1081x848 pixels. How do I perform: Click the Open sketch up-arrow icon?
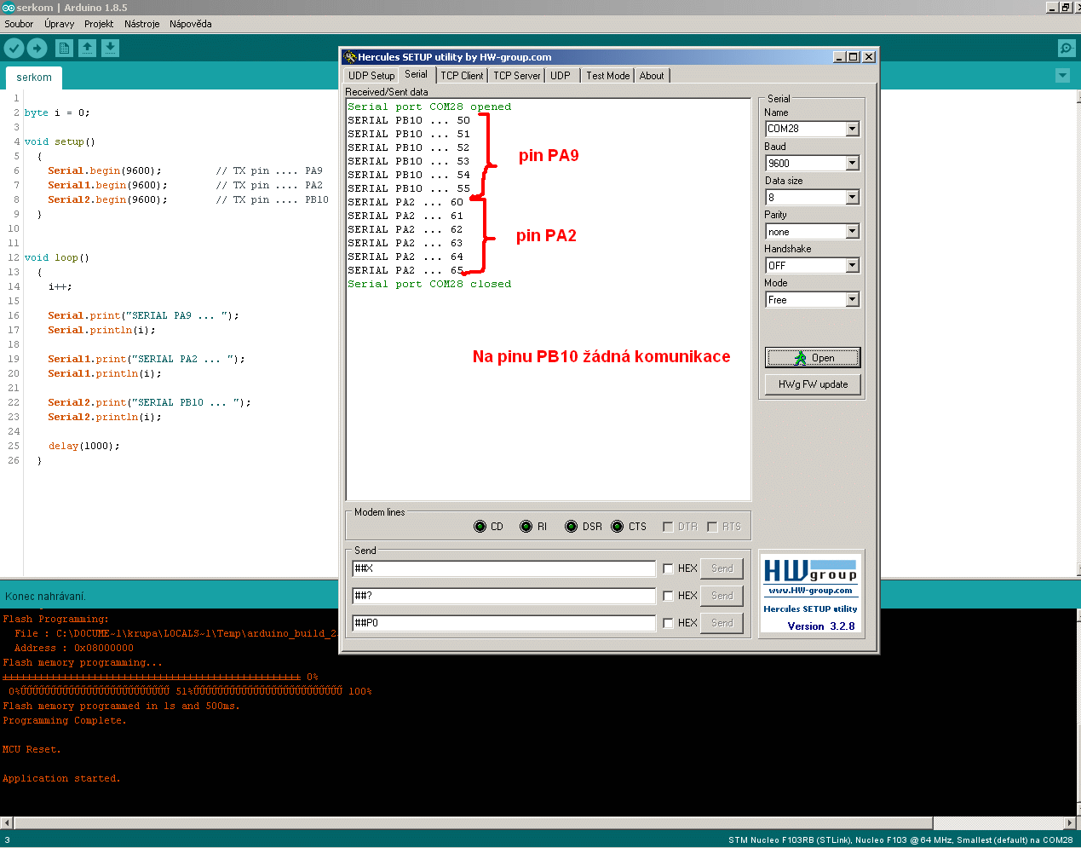coord(88,49)
